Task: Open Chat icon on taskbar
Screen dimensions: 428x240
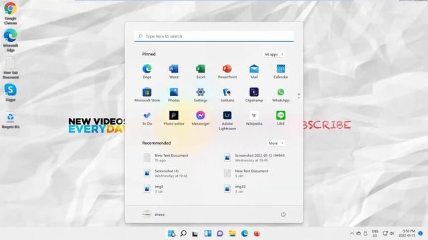Action: pos(220,233)
